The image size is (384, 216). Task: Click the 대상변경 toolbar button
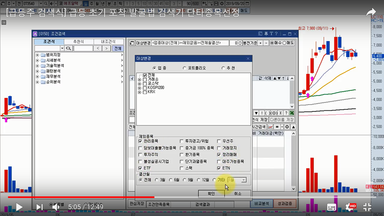point(143,43)
